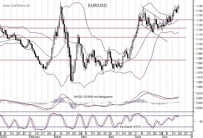Click the 1.145 price axis label
This screenshot has width=203, height=138.
(x=198, y=6)
